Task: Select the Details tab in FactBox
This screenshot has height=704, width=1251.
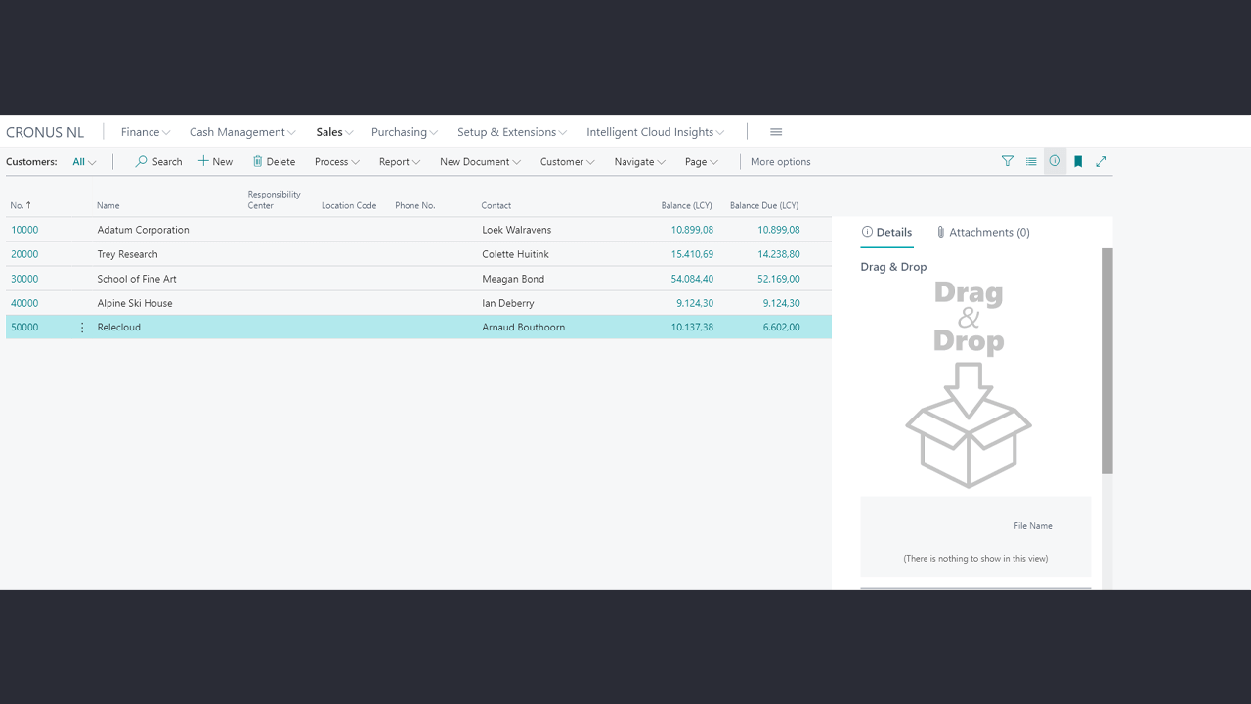Action: (x=886, y=233)
